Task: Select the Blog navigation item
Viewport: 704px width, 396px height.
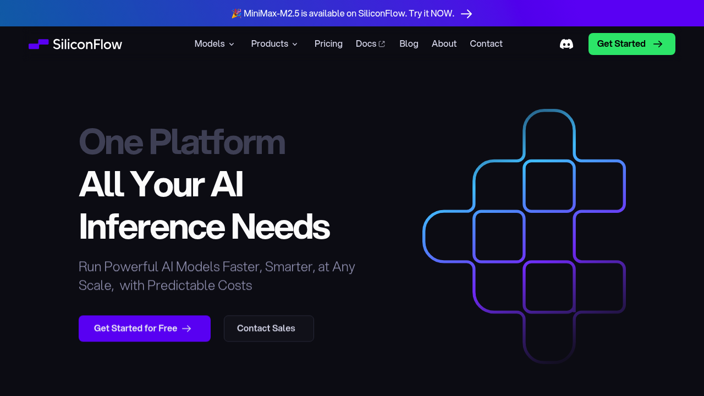Action: click(x=409, y=43)
